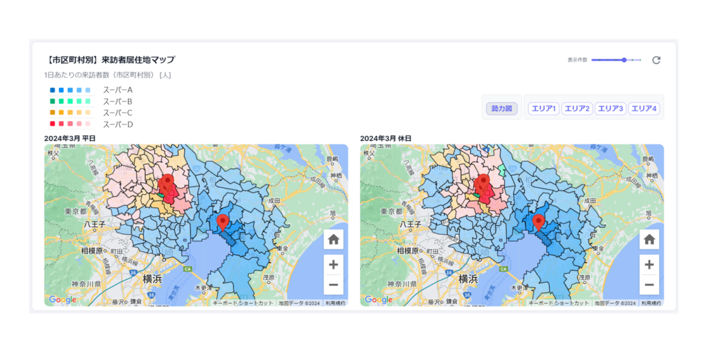Click the blue-area red pin on holiday map
This screenshot has width=708, height=353.
click(538, 222)
